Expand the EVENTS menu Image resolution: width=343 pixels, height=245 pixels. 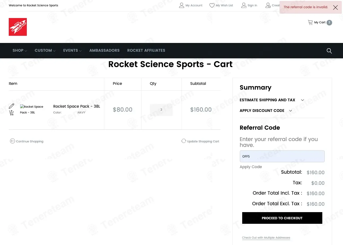coord(72,50)
